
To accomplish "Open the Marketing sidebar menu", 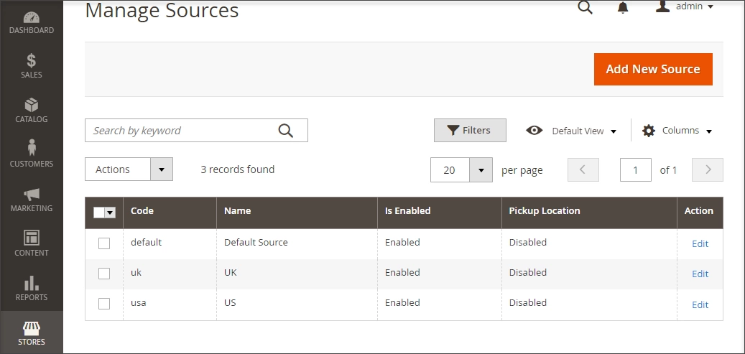I will [32, 199].
